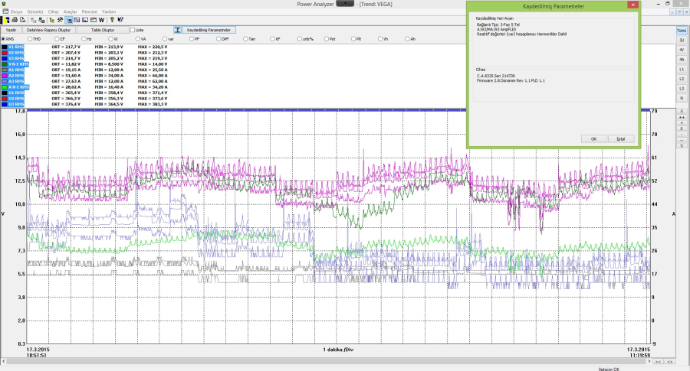Click the context help arrow icon

tap(120, 20)
